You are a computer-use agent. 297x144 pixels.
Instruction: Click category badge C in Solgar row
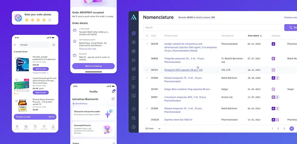(273, 89)
